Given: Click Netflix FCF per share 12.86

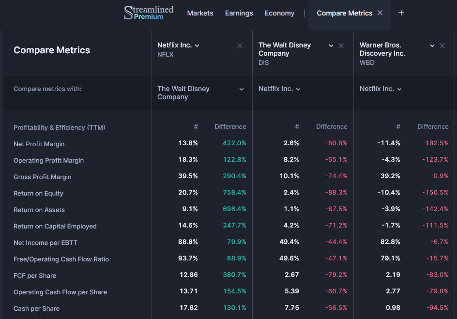Looking at the screenshot, I should pyautogui.click(x=189, y=275).
